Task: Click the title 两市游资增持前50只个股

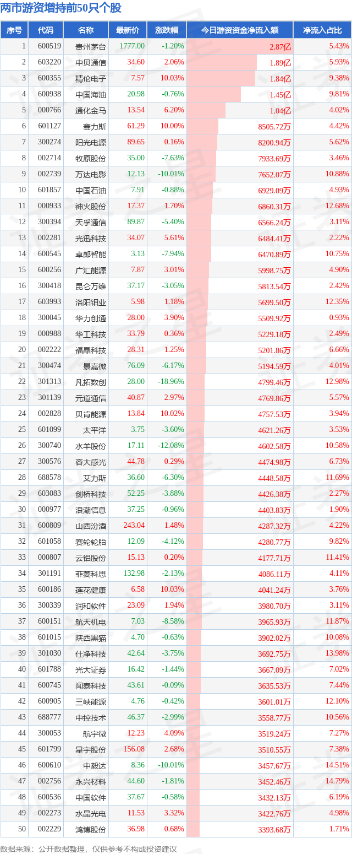Action: pyautogui.click(x=61, y=8)
